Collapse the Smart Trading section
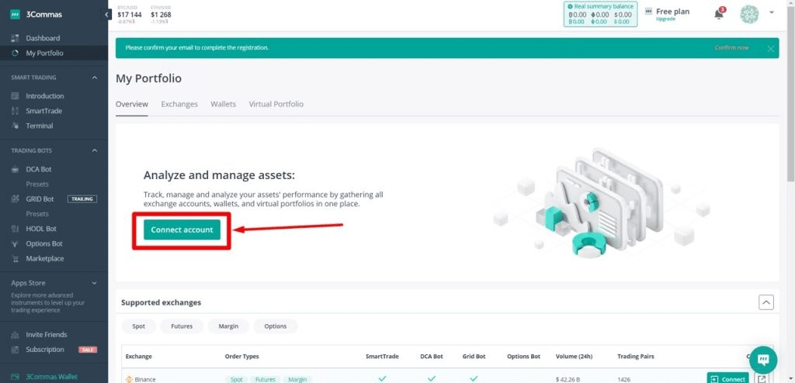This screenshot has width=795, height=383. (x=94, y=78)
